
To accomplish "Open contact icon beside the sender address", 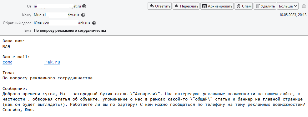I will (x=84, y=6).
